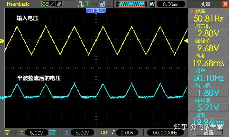229x137 pixels.
Task: Click the yellow CH1 probe waveform icon
Action: pos(21,133)
